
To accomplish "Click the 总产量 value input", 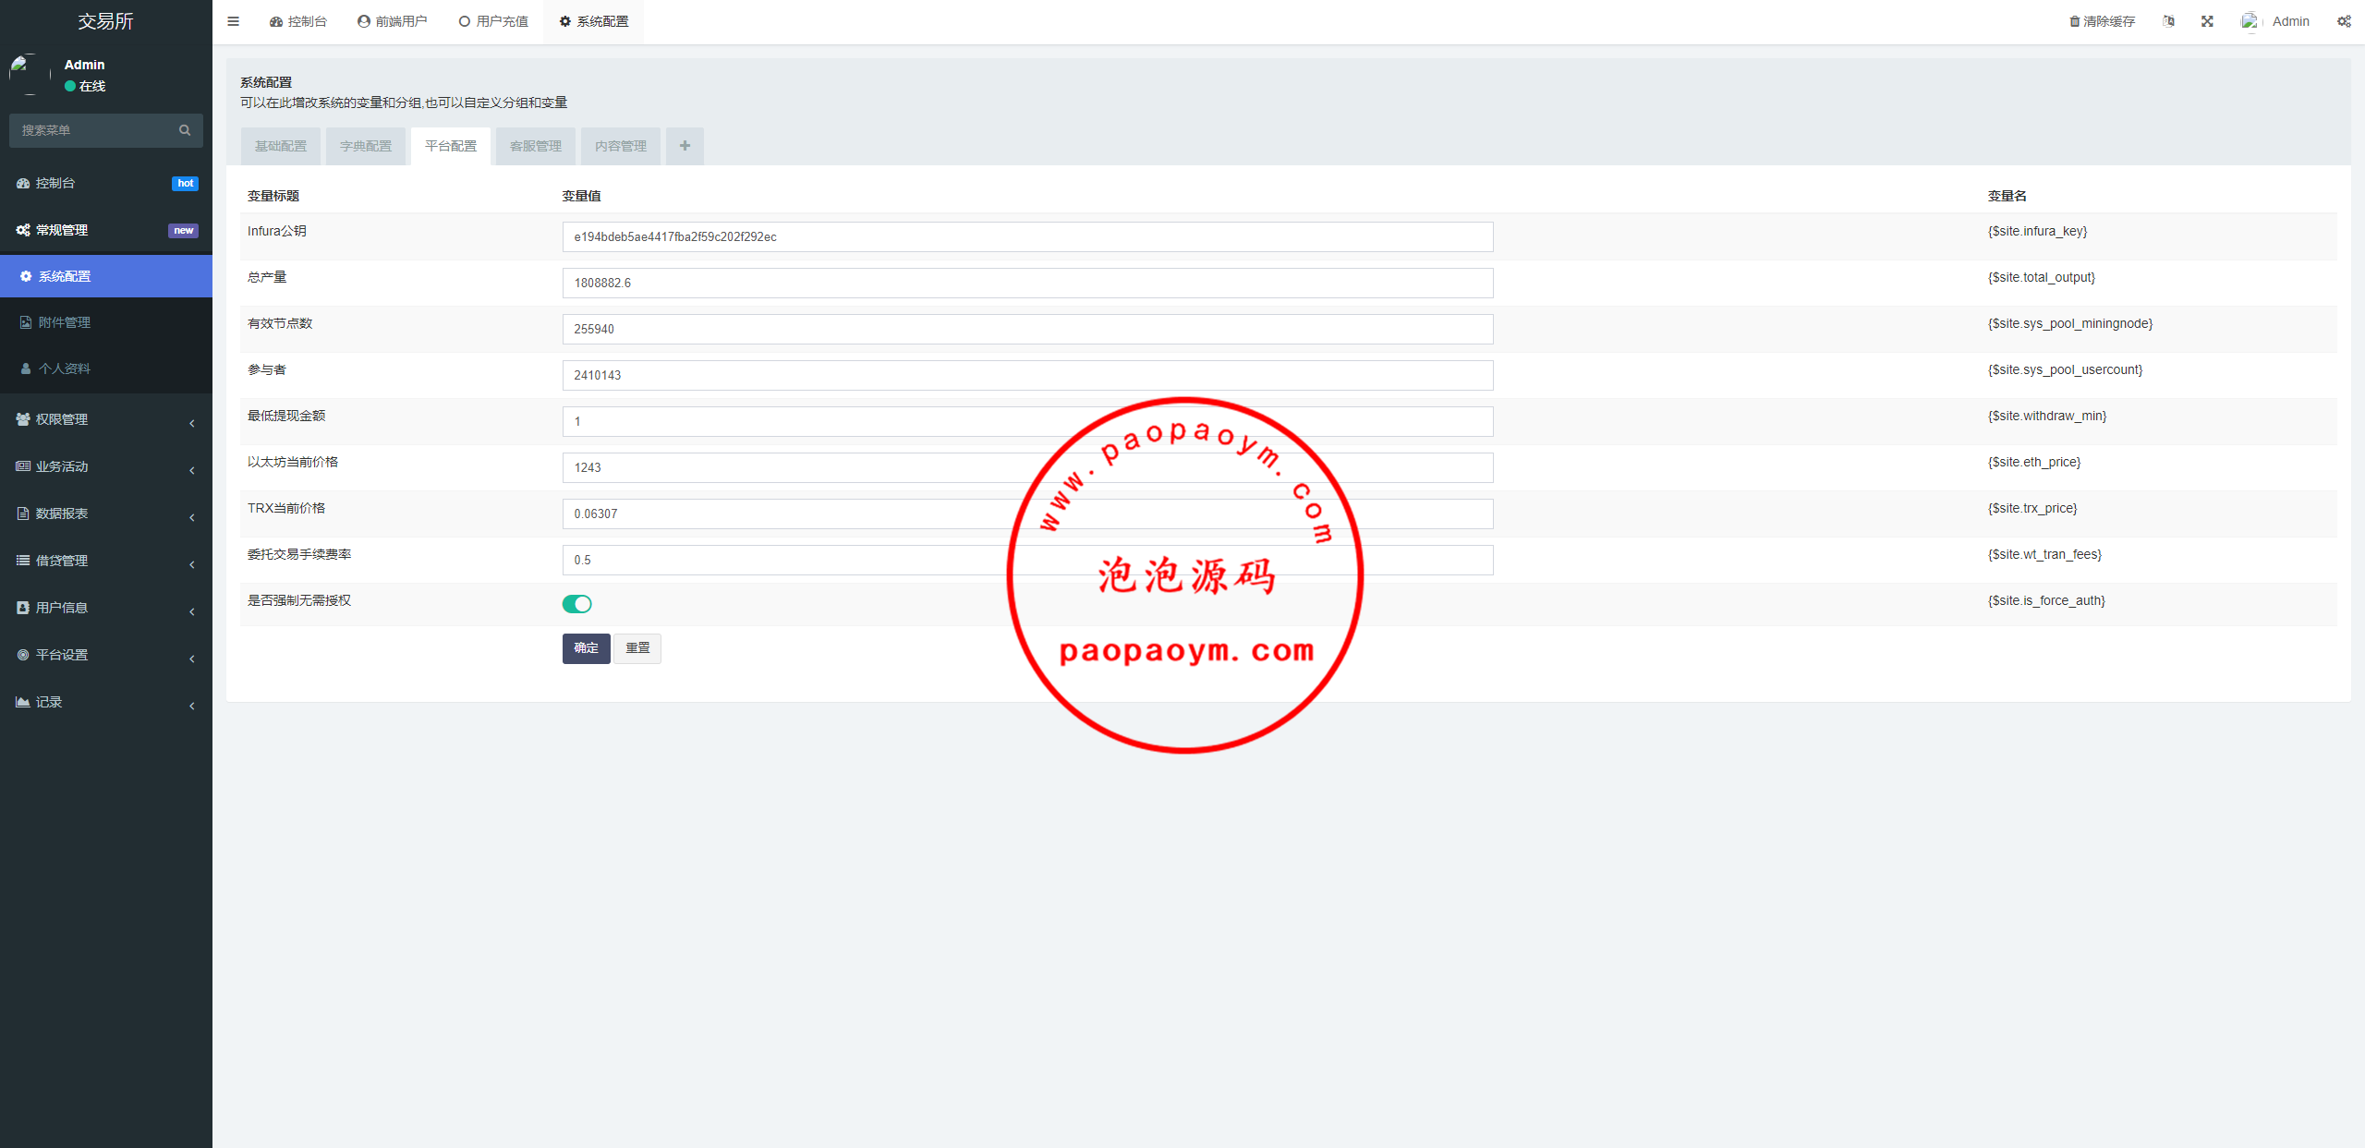I will point(1027,283).
